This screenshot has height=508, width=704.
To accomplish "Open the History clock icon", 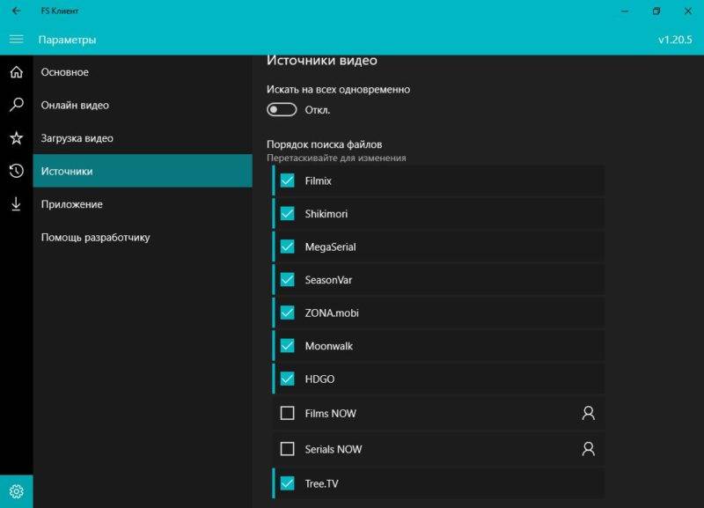I will pos(16,171).
